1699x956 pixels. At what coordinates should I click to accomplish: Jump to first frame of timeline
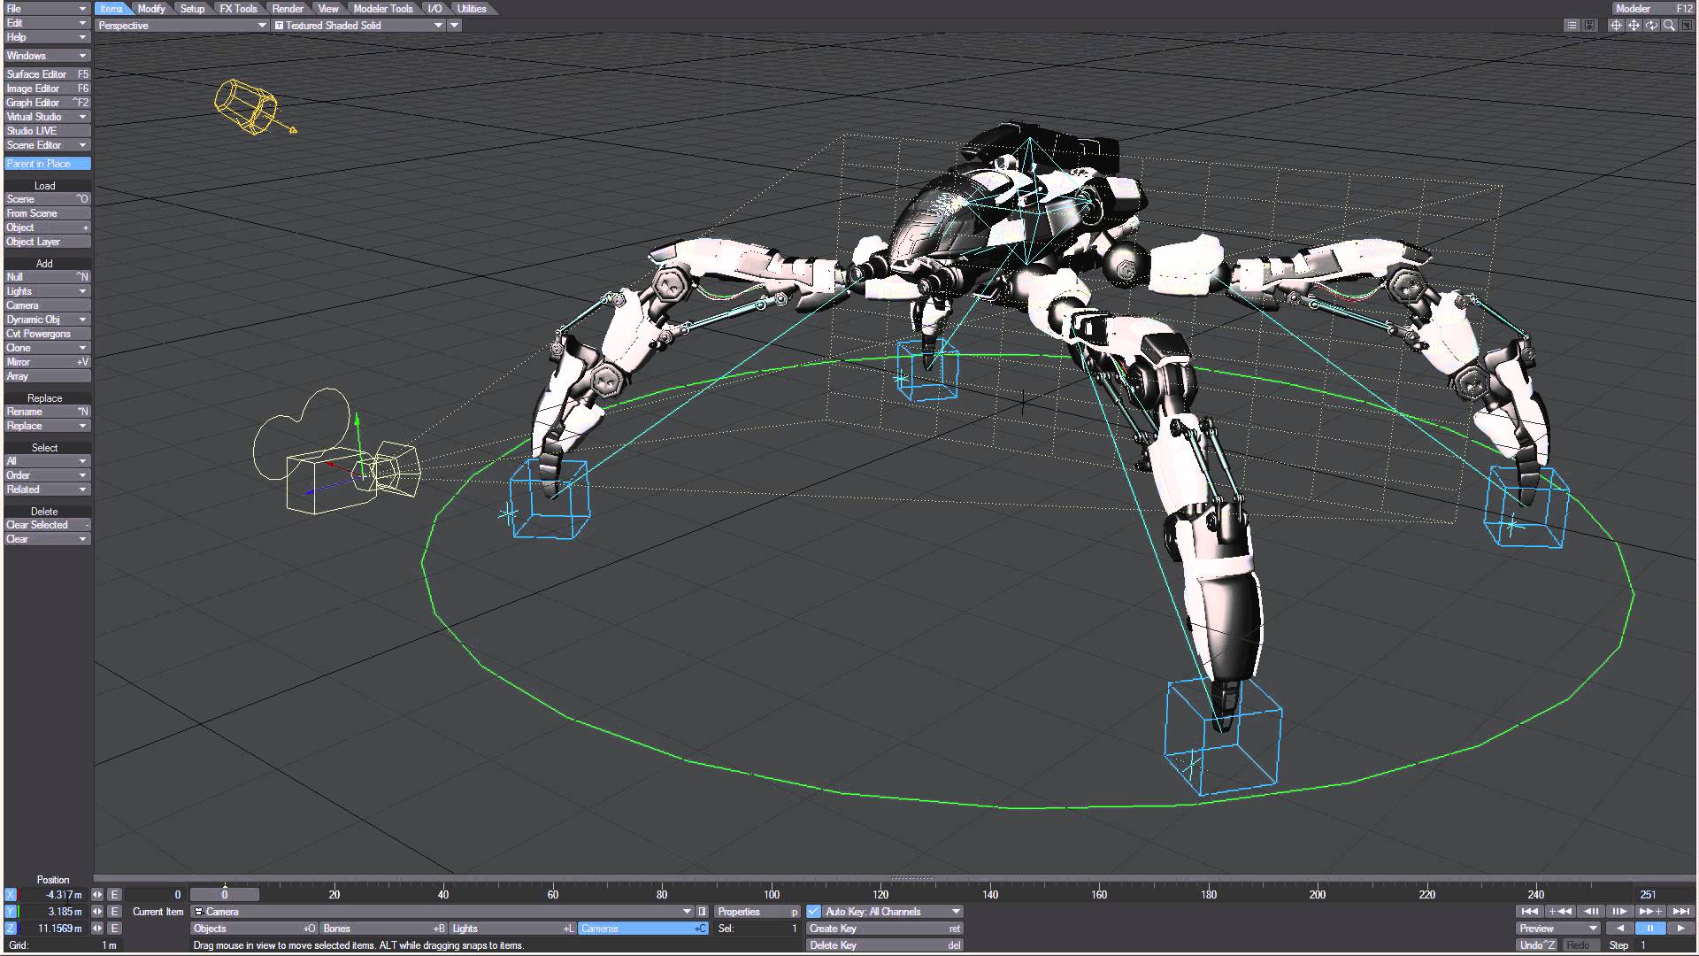click(x=1528, y=911)
